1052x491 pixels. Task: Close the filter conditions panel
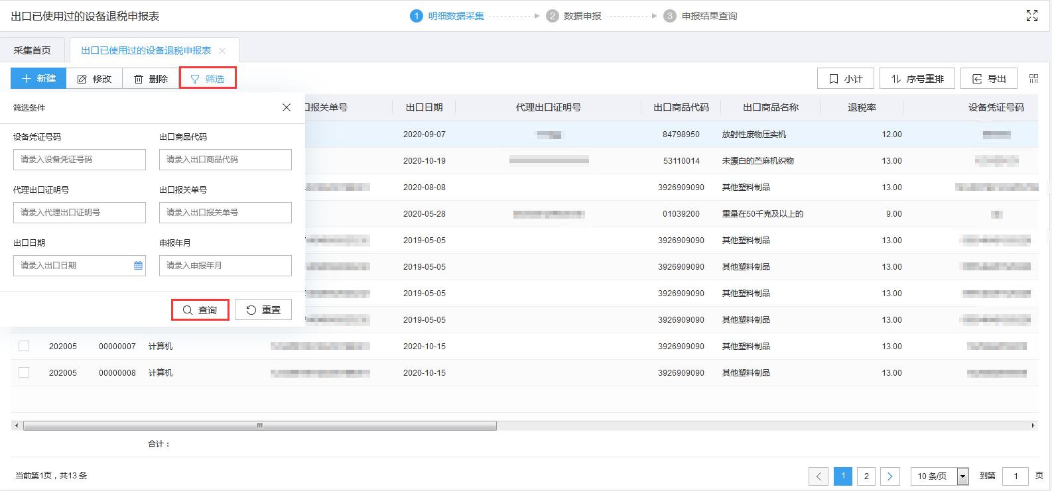click(x=287, y=107)
